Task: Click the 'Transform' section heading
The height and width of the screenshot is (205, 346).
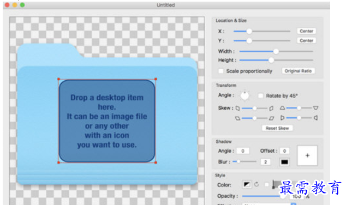Action: tap(226, 85)
